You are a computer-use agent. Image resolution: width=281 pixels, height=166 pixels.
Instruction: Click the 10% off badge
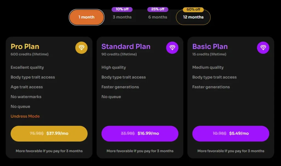[x=122, y=9]
